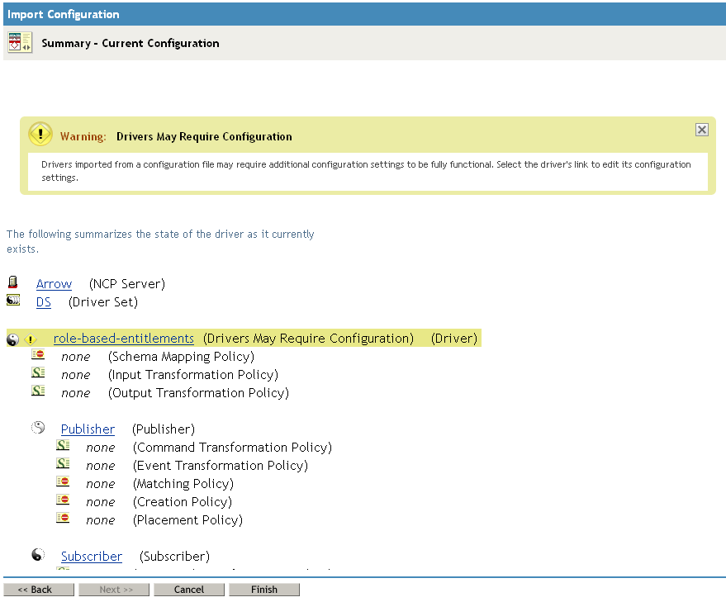The height and width of the screenshot is (602, 726).
Task: Click the Import Configuration title bar text
Action: click(64, 14)
